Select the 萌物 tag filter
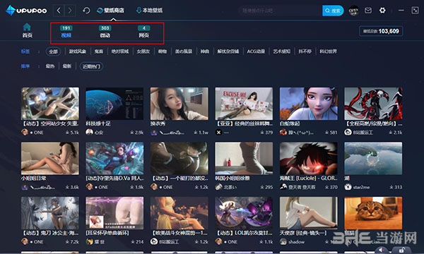The height and width of the screenshot is (254, 424). pyautogui.click(x=163, y=52)
